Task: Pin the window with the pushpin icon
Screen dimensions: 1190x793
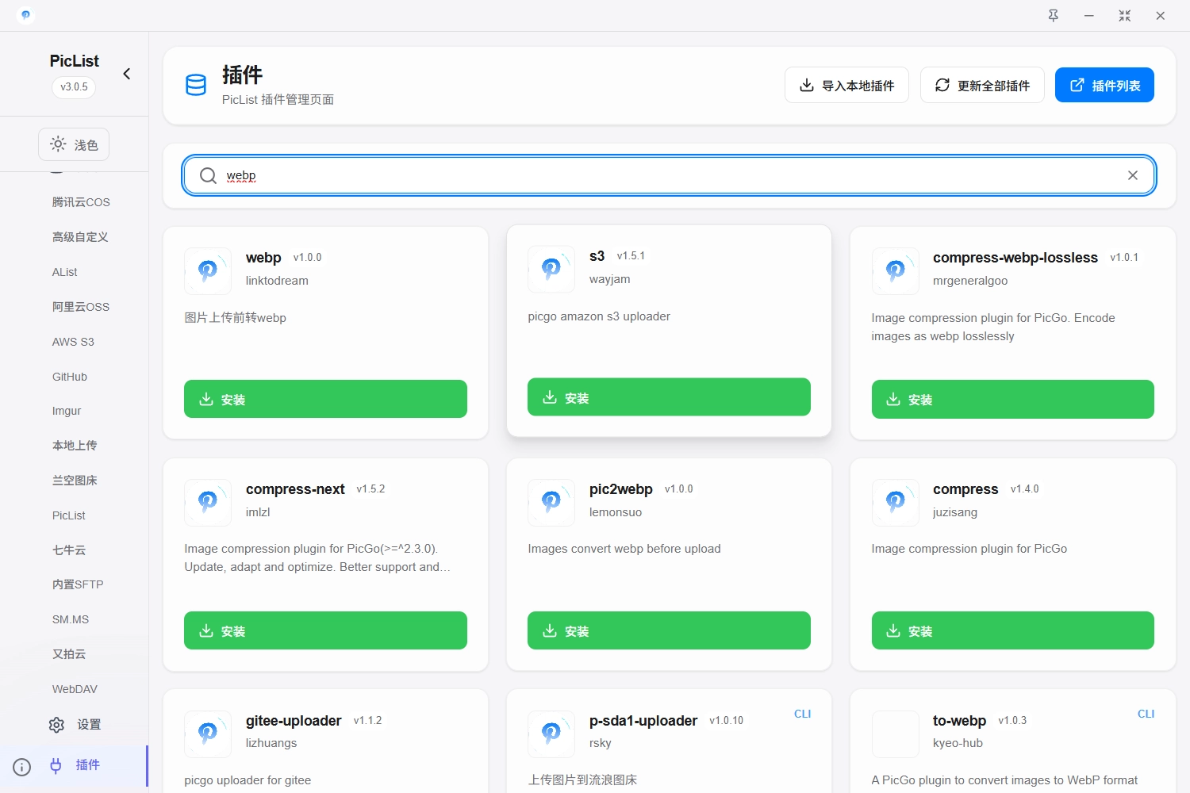Action: coord(1054,16)
